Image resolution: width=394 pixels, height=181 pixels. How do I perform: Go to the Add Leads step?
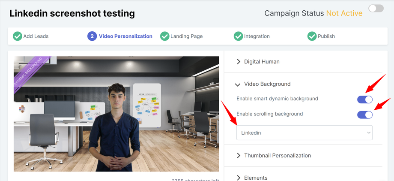36,36
